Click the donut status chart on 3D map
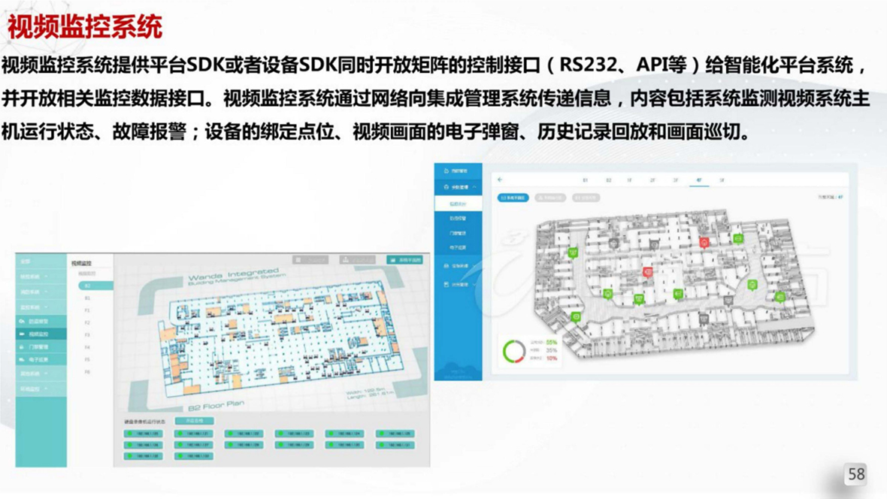This screenshot has height=499, width=887. pos(514,351)
